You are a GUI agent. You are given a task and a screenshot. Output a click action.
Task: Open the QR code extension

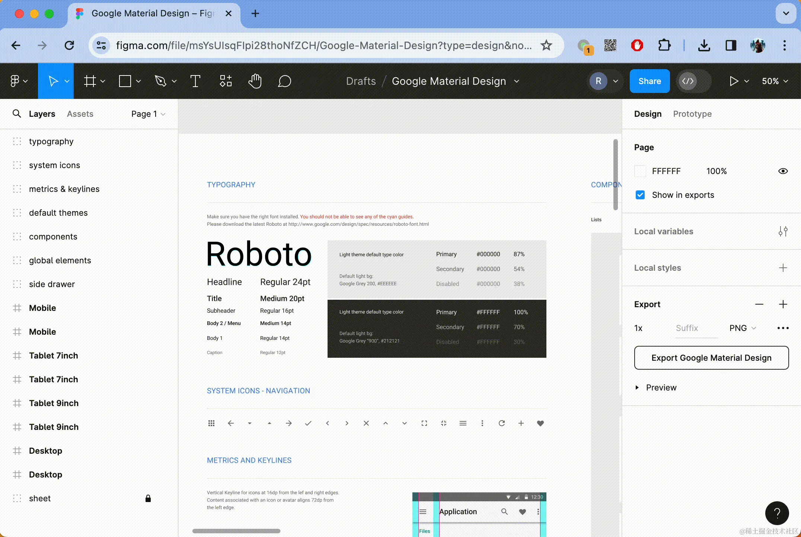610,45
